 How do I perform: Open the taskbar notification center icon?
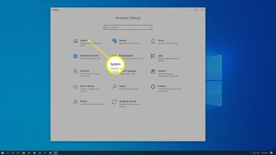(271, 153)
